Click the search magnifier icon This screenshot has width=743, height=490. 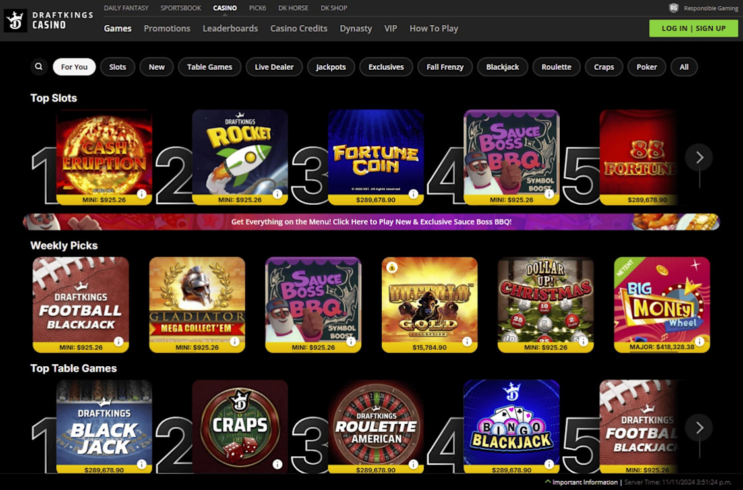39,67
